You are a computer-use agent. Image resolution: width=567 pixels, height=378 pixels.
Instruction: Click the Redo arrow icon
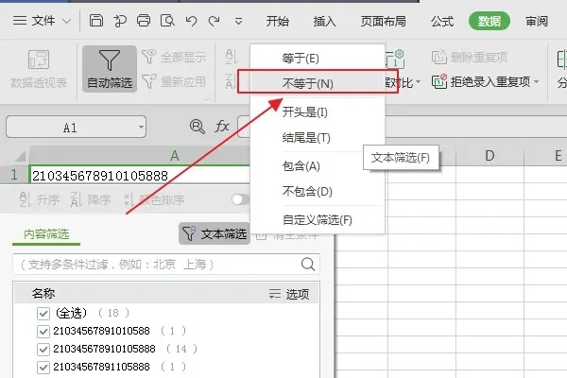tap(215, 21)
